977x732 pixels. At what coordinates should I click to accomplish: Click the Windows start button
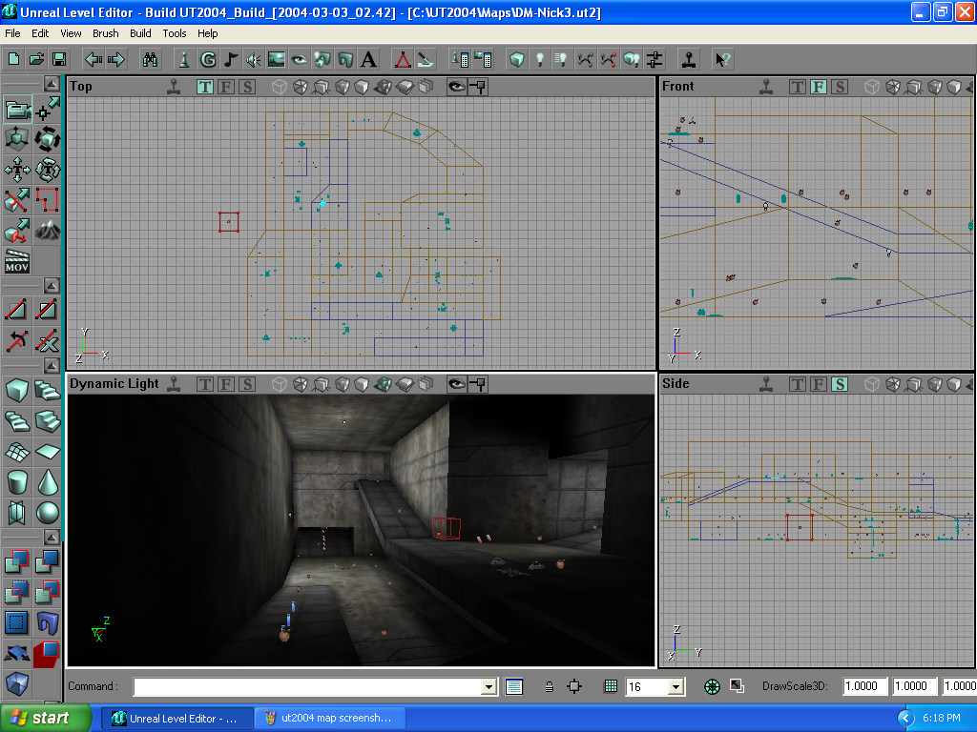[45, 718]
